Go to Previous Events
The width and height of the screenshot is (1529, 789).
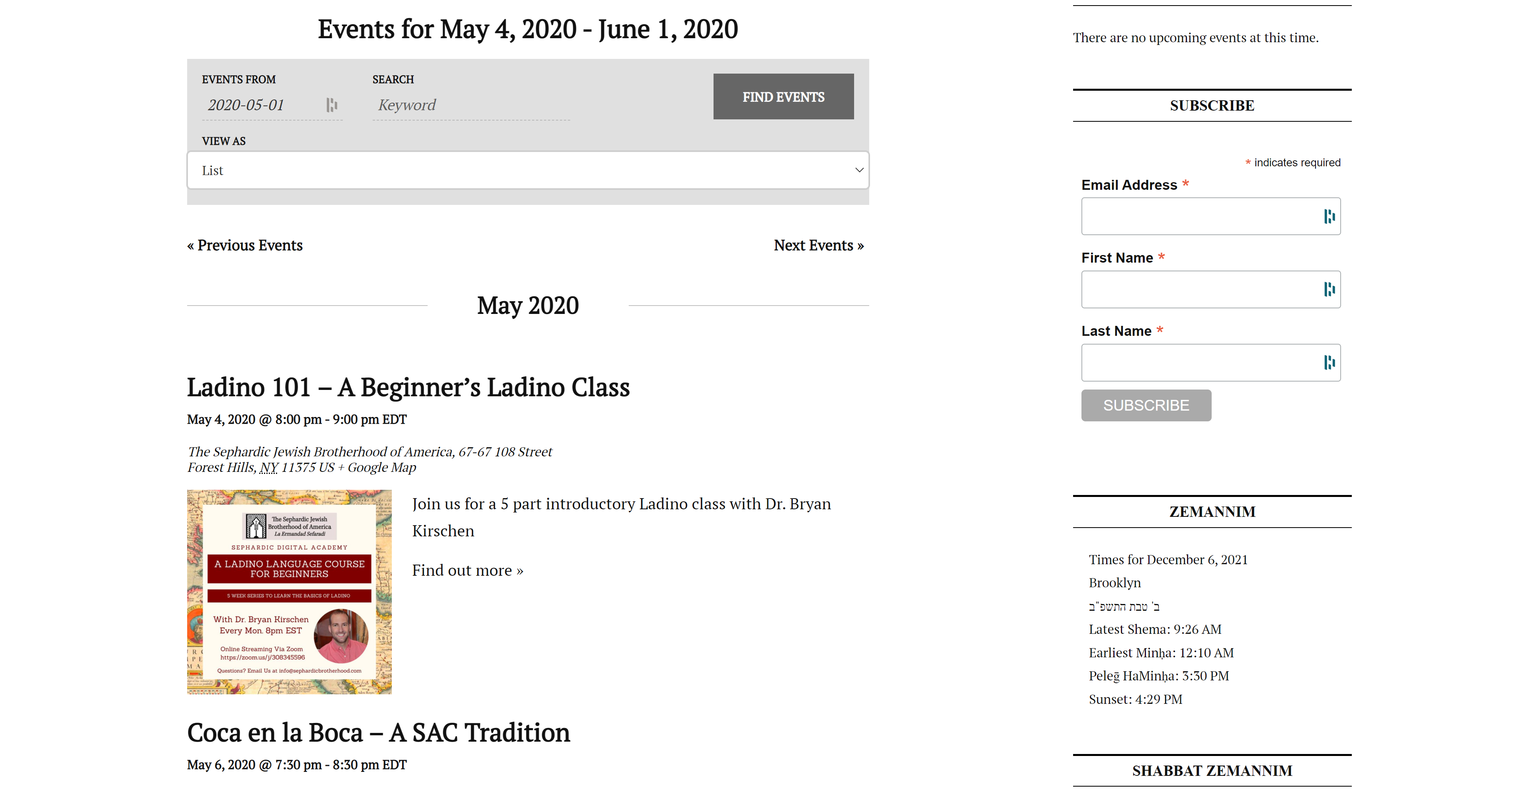pyautogui.click(x=244, y=245)
